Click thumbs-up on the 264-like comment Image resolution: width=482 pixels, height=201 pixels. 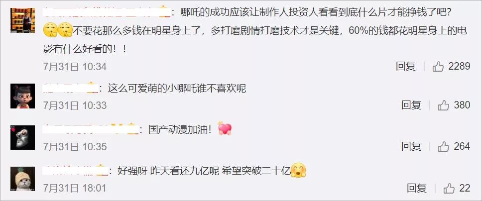coord(444,146)
